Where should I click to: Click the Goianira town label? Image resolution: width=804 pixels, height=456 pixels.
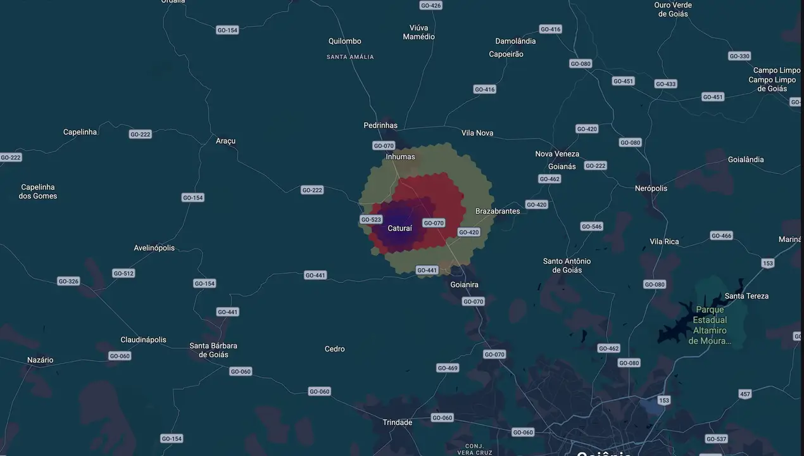pyautogui.click(x=464, y=285)
